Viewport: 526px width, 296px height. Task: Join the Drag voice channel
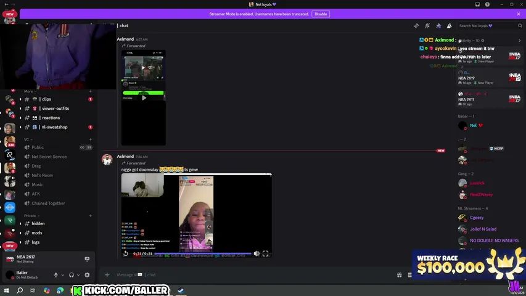36,166
